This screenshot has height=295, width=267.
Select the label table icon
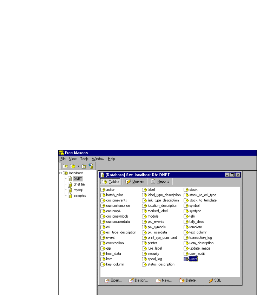tap(145, 189)
